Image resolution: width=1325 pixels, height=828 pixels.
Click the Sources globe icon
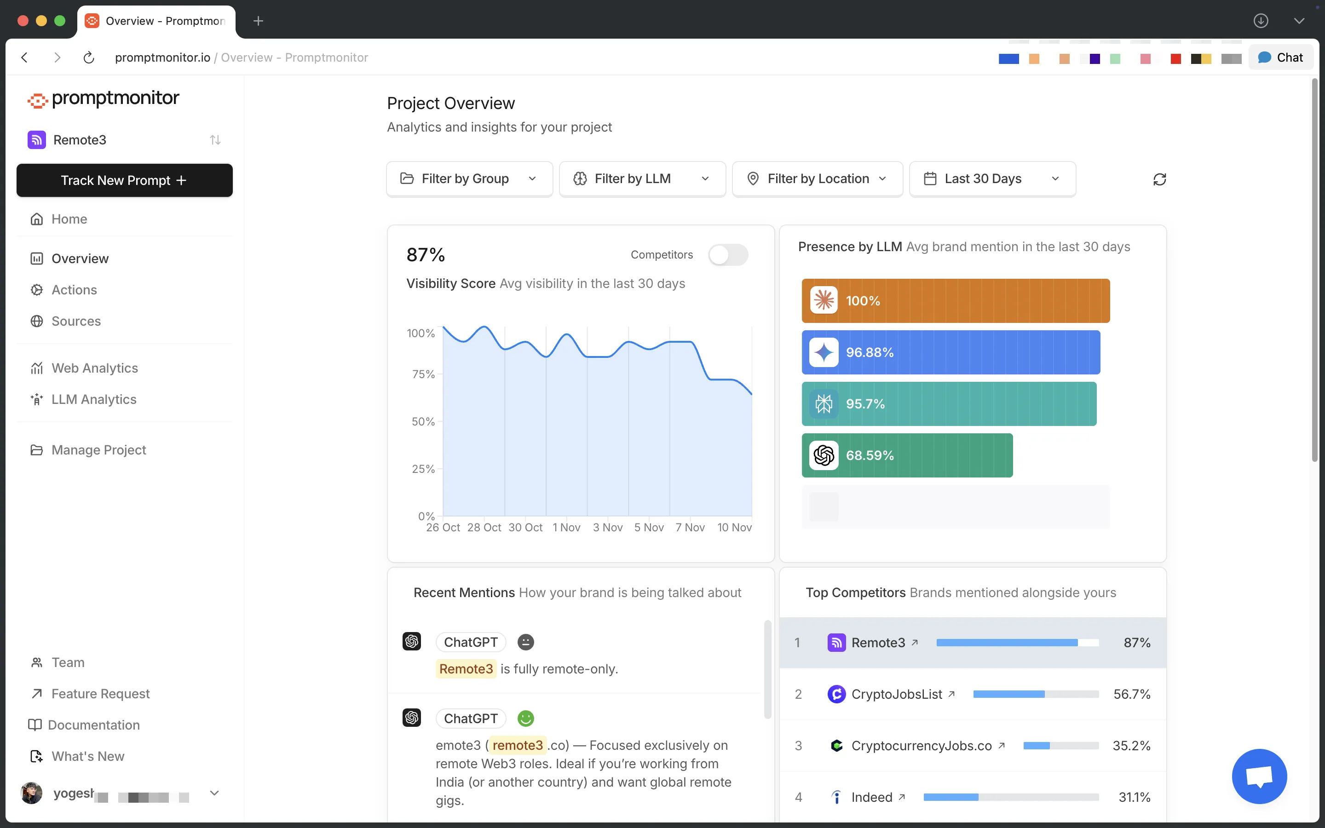tap(37, 321)
